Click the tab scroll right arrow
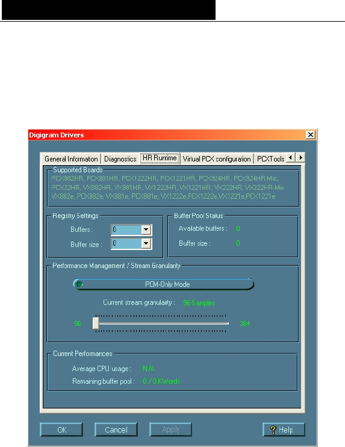Screen dimensions: 345x447 pyautogui.click(x=300, y=158)
